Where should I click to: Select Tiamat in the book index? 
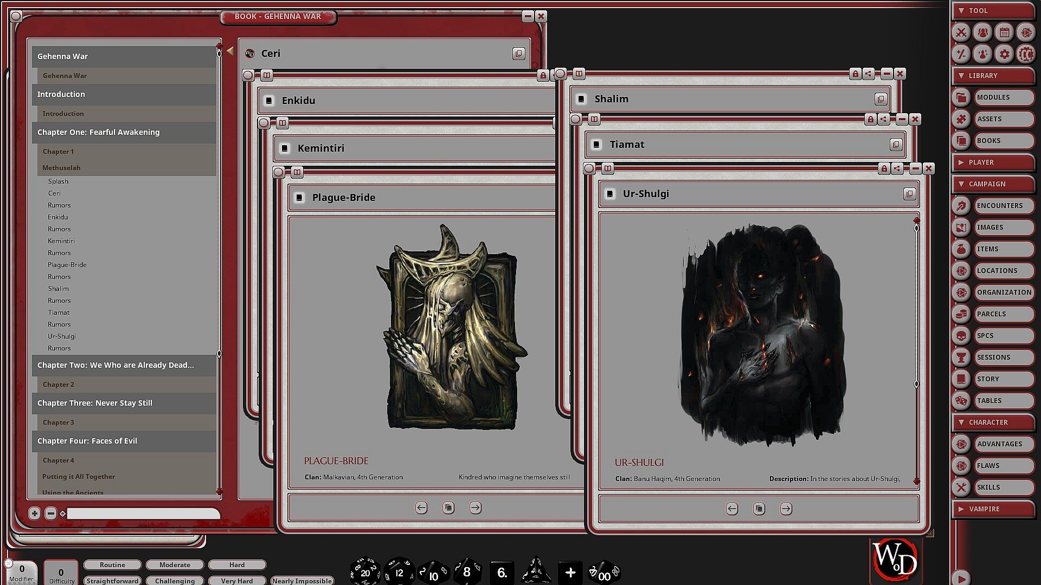59,313
